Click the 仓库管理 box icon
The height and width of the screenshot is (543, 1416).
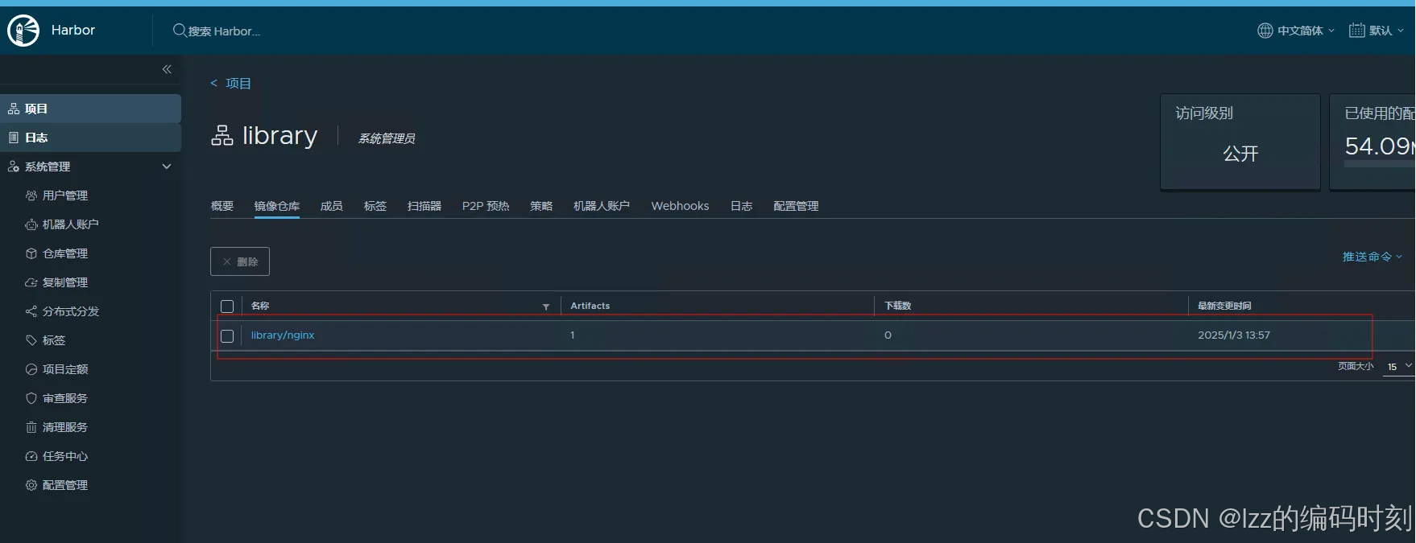[31, 253]
